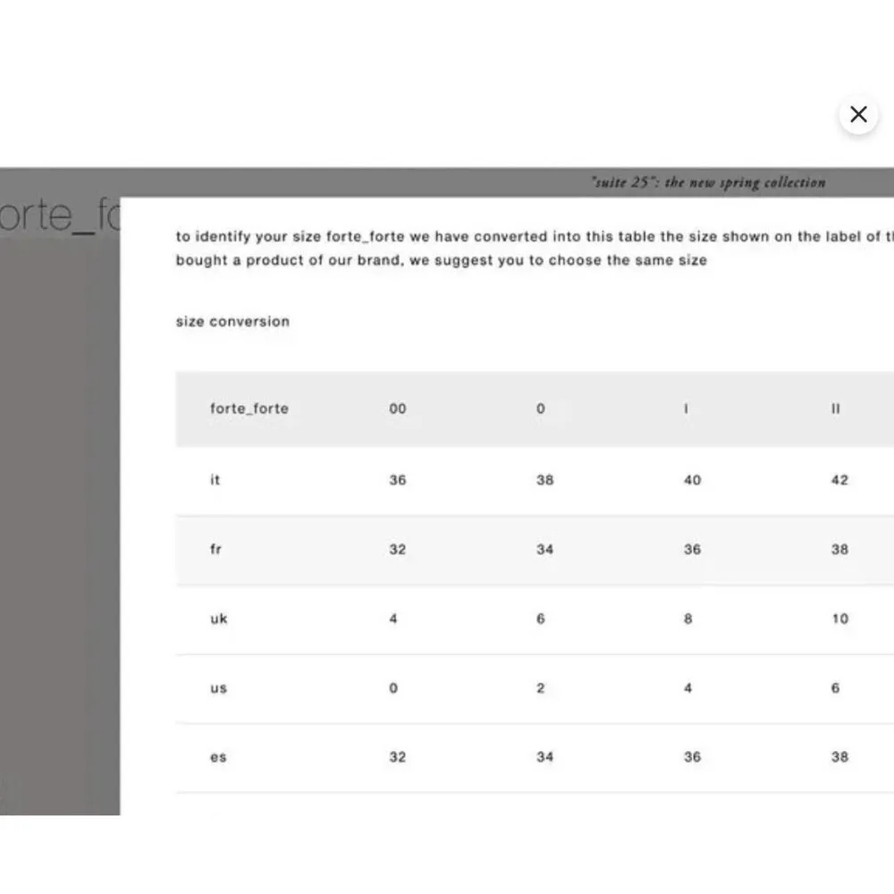Click the '6' cell in the us row

click(x=835, y=688)
